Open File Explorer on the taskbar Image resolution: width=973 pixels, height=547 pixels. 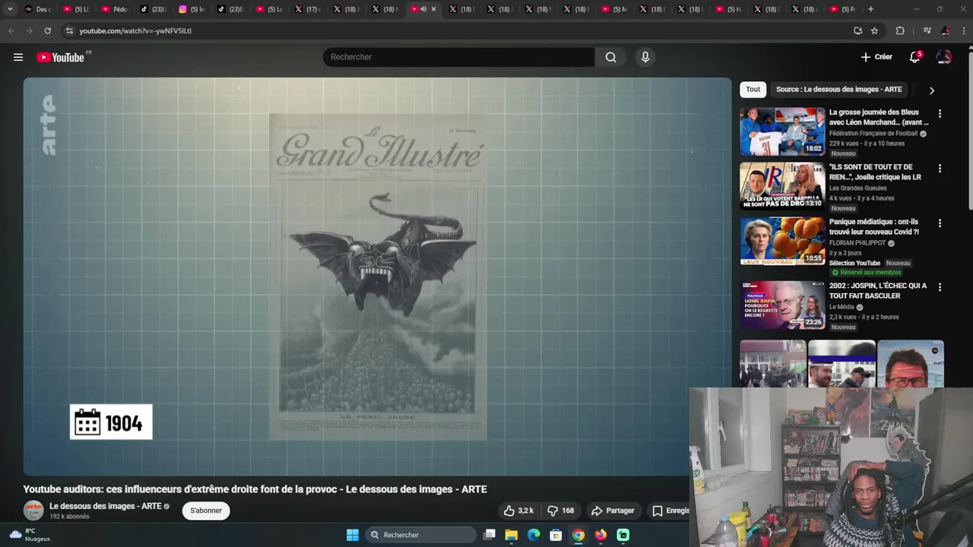(x=512, y=535)
